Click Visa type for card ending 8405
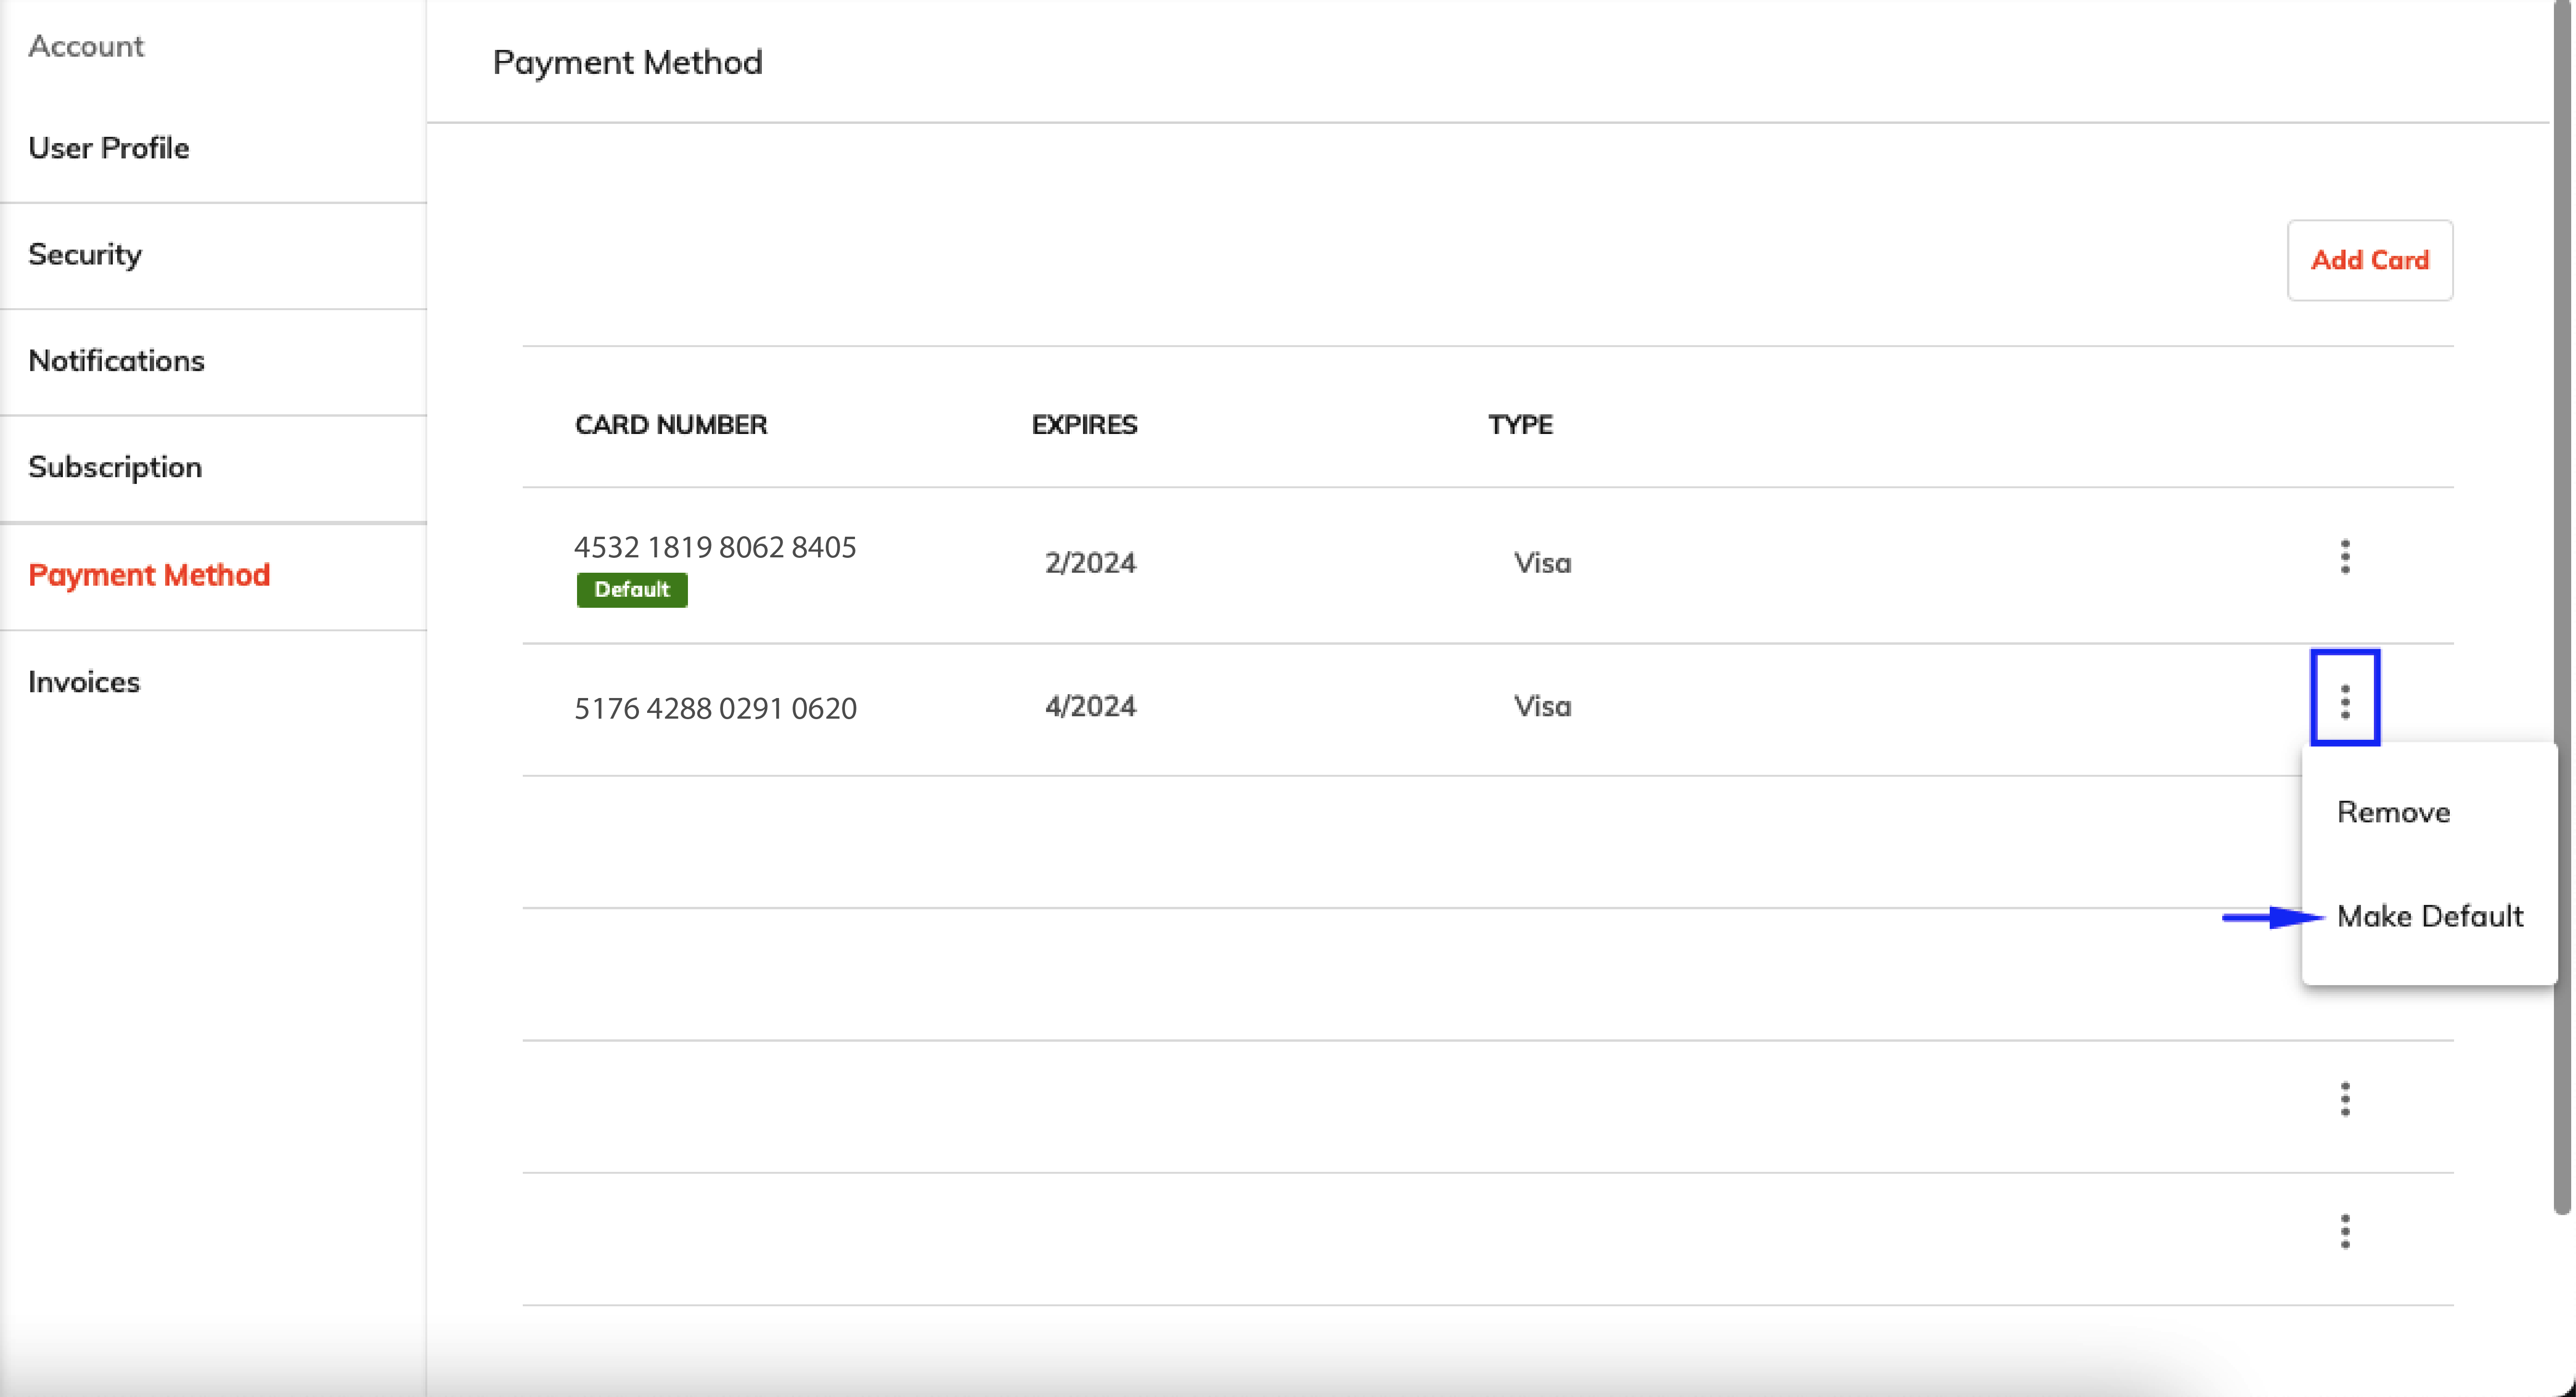 1542,563
